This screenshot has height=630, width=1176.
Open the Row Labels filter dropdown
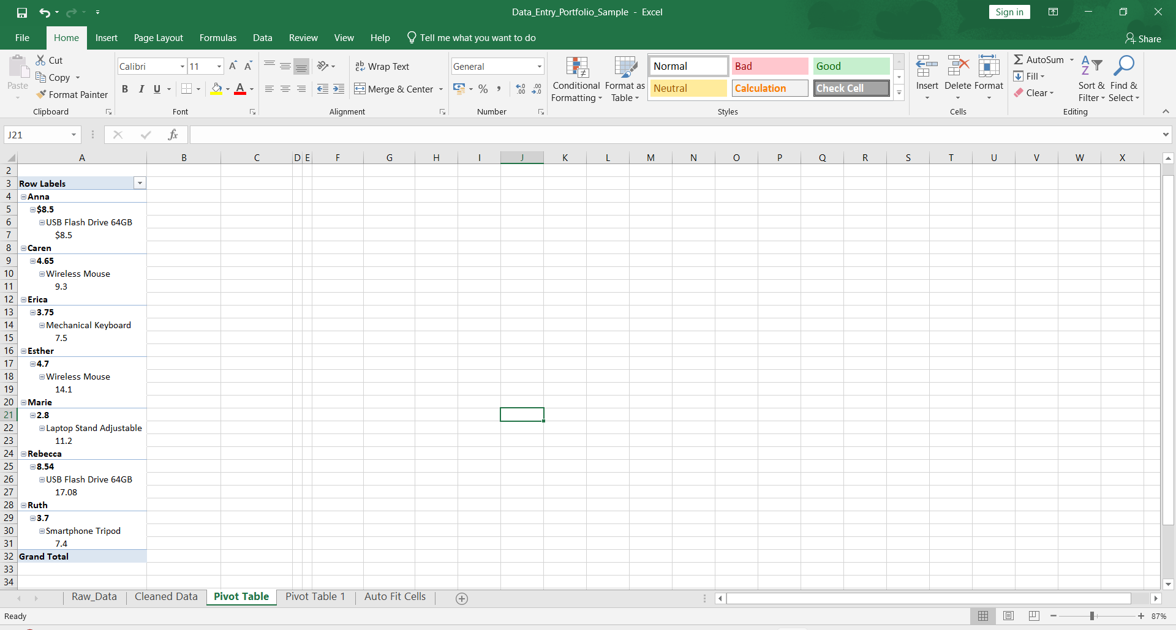click(x=140, y=183)
